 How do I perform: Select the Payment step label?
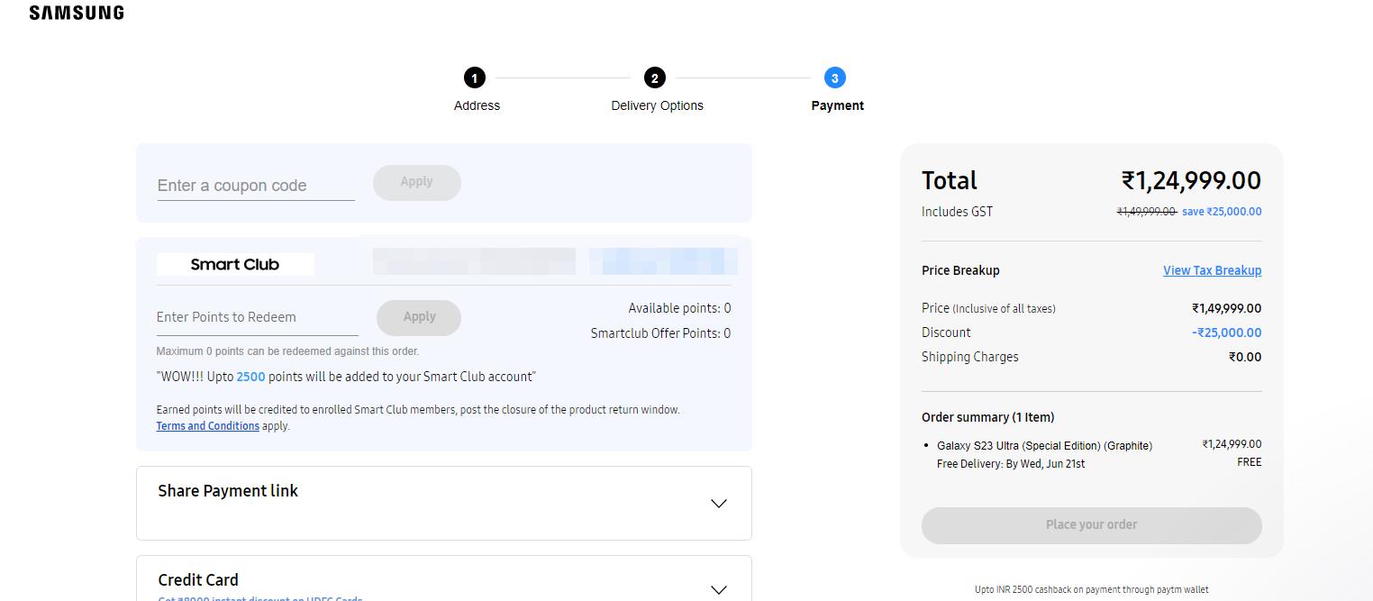[x=837, y=105]
